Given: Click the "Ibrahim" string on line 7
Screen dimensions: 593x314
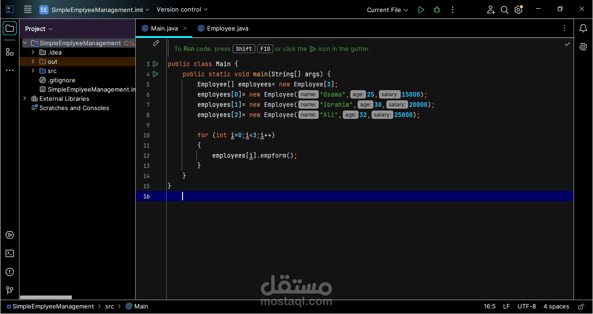Looking at the screenshot, I should coord(336,105).
